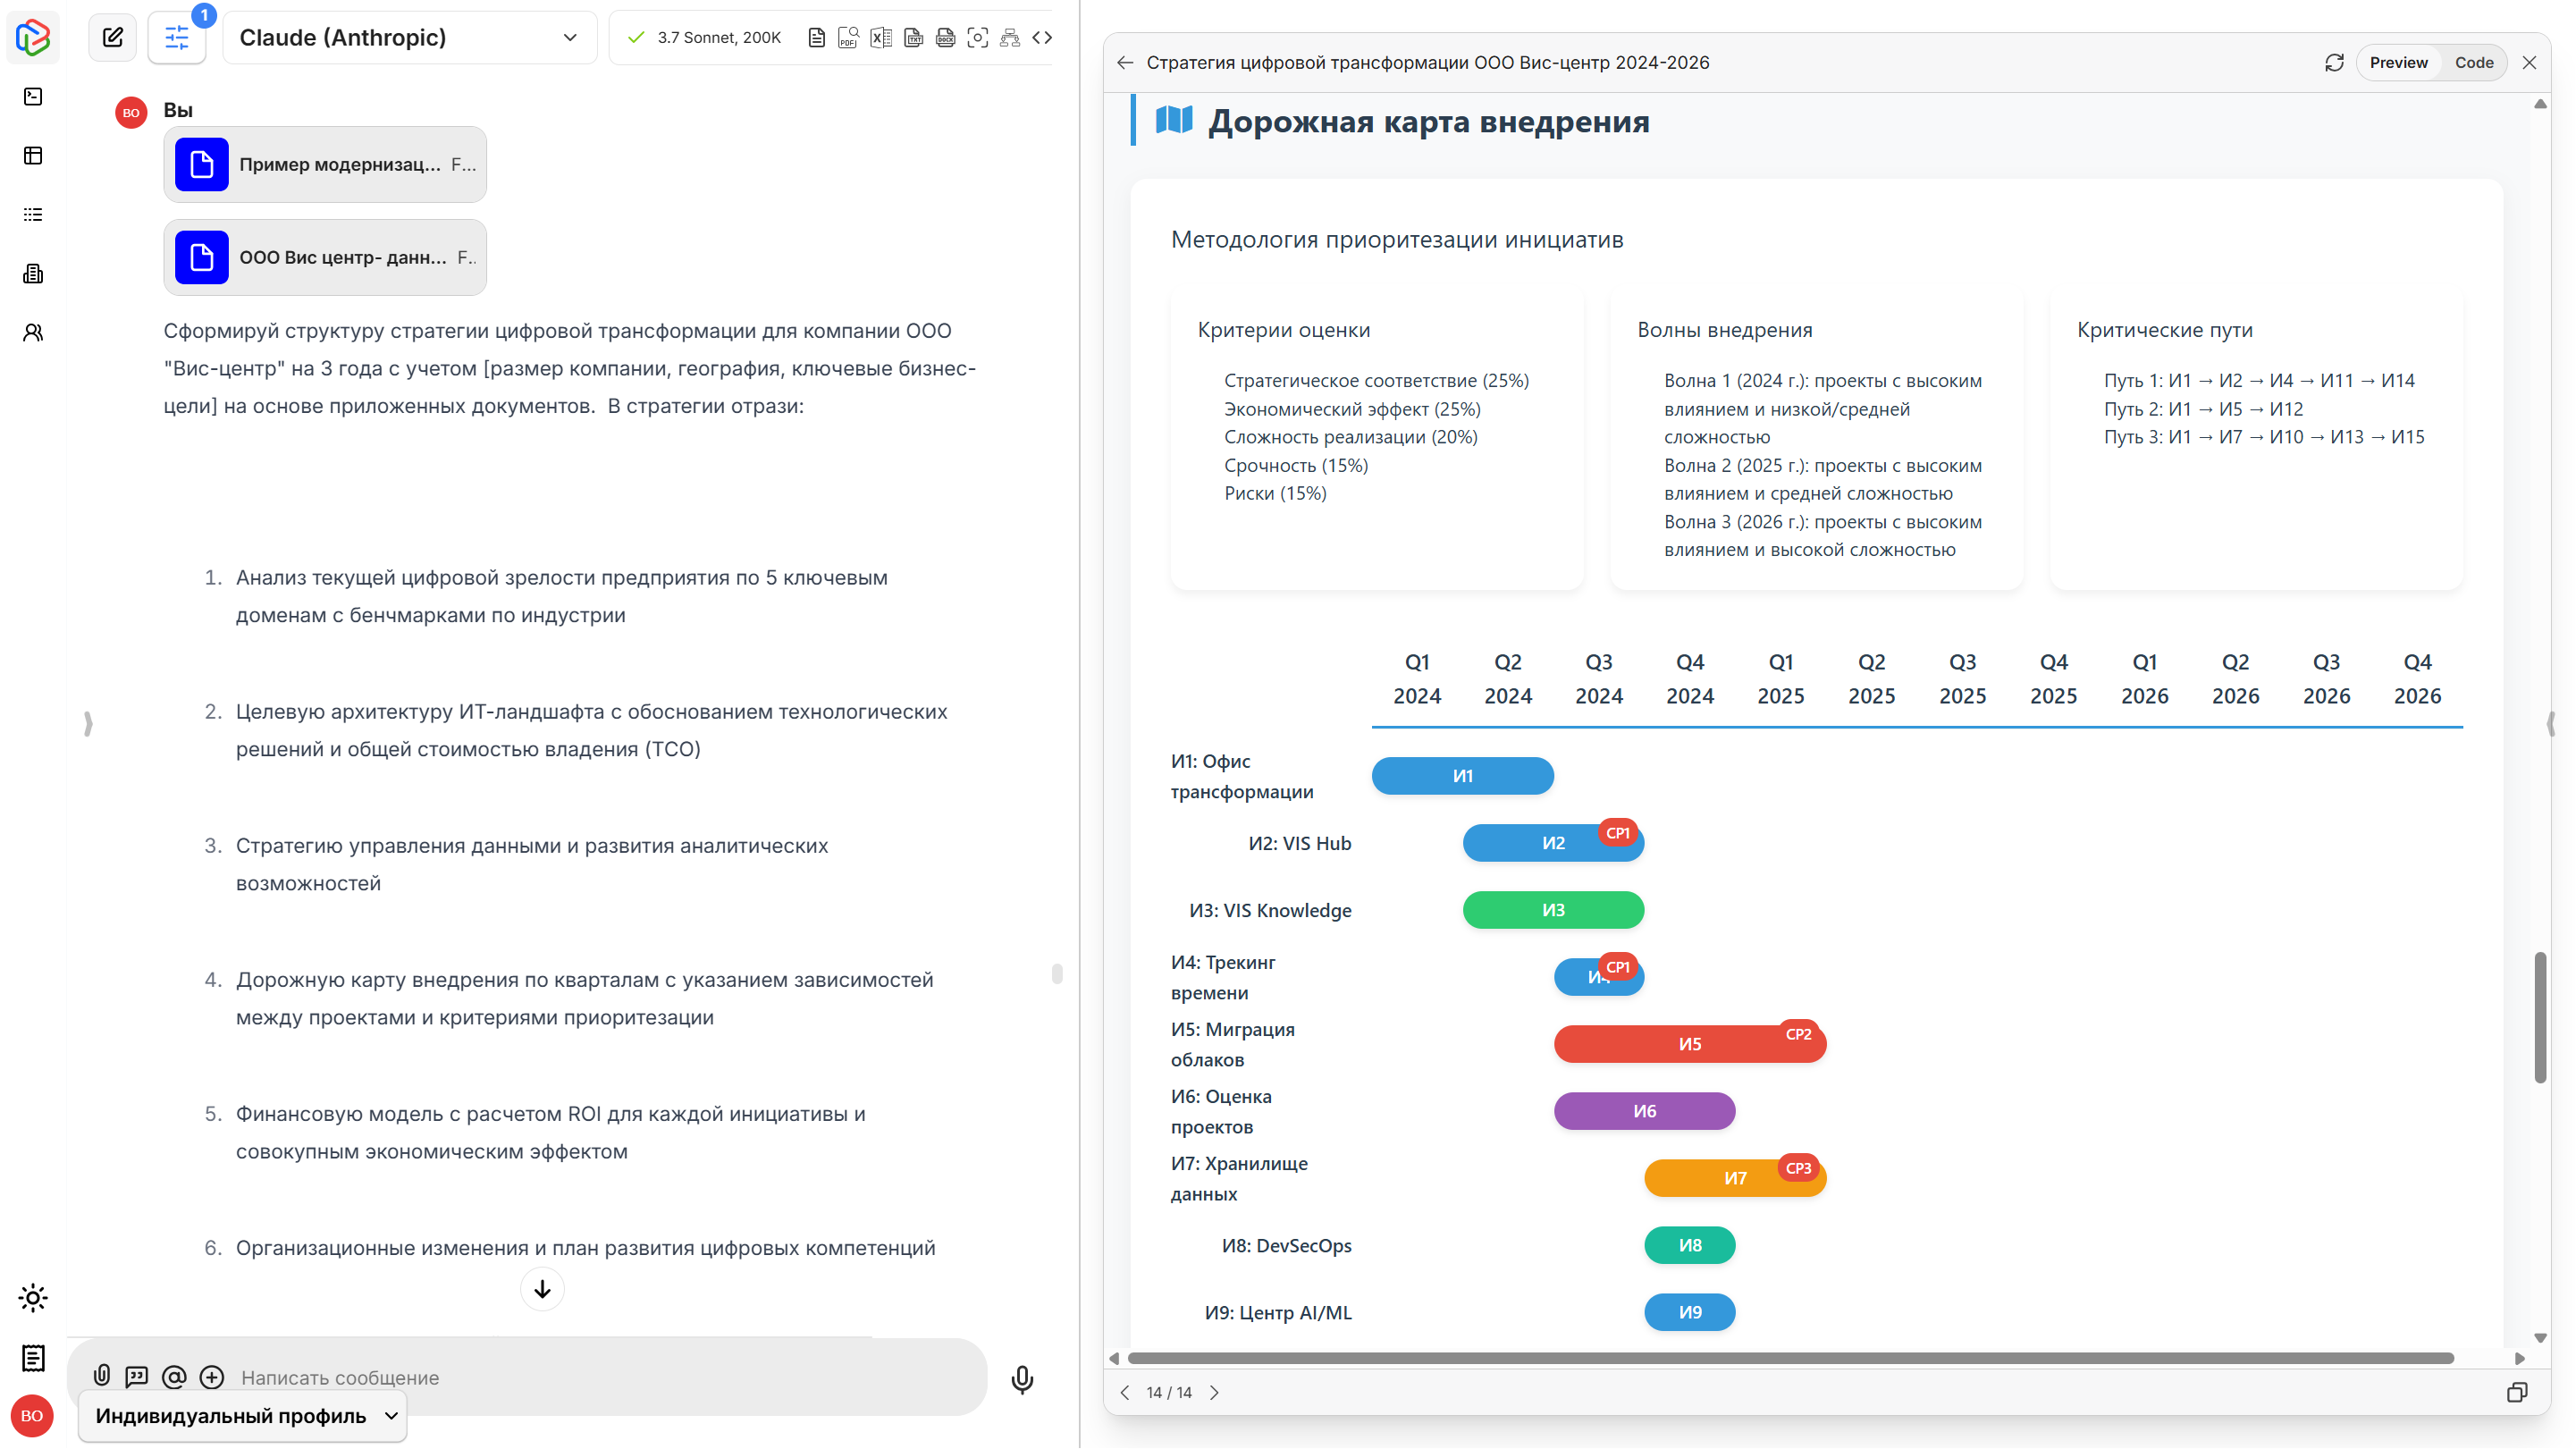Click text "Путь 2: И1 → И5 → И12"

pos(2203,409)
